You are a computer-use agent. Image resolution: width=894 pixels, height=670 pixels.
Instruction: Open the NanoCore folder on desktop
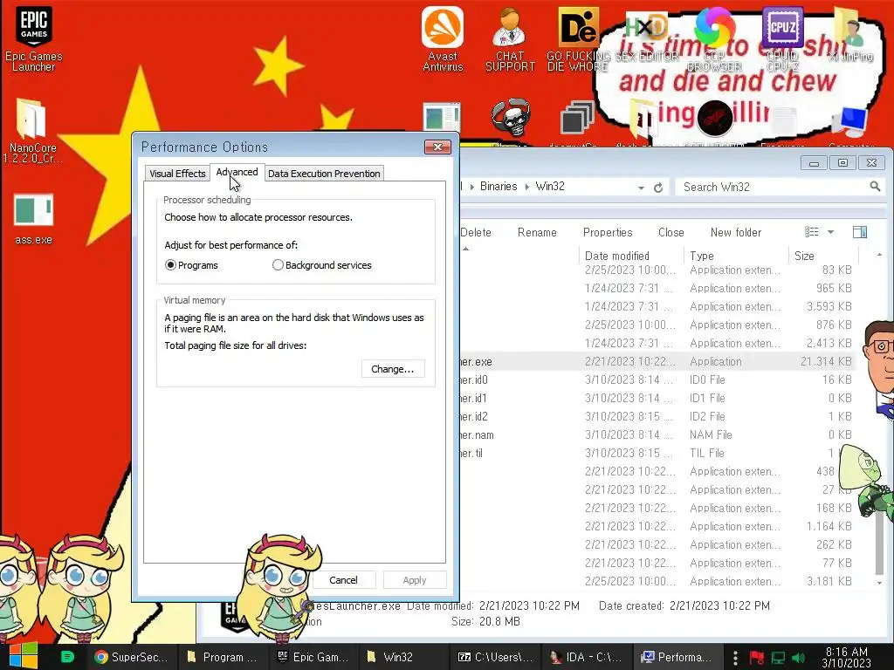32,130
